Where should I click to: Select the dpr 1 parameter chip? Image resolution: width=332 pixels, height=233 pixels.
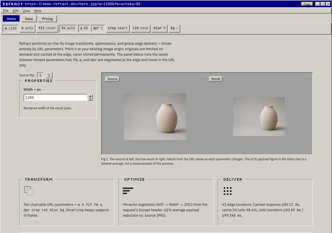click(98, 28)
